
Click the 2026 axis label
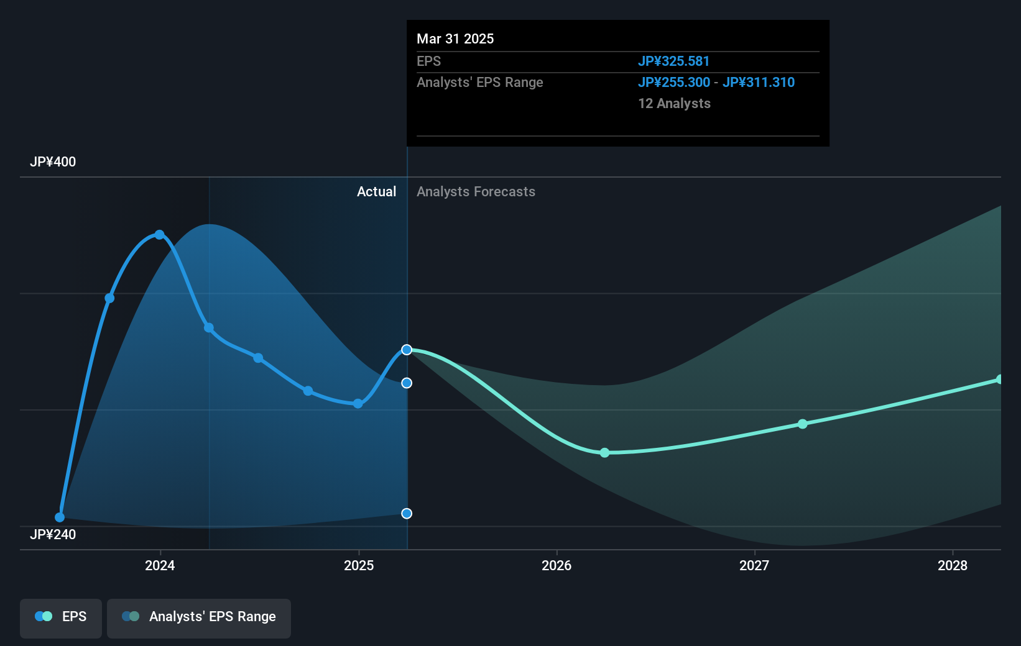[x=557, y=566]
